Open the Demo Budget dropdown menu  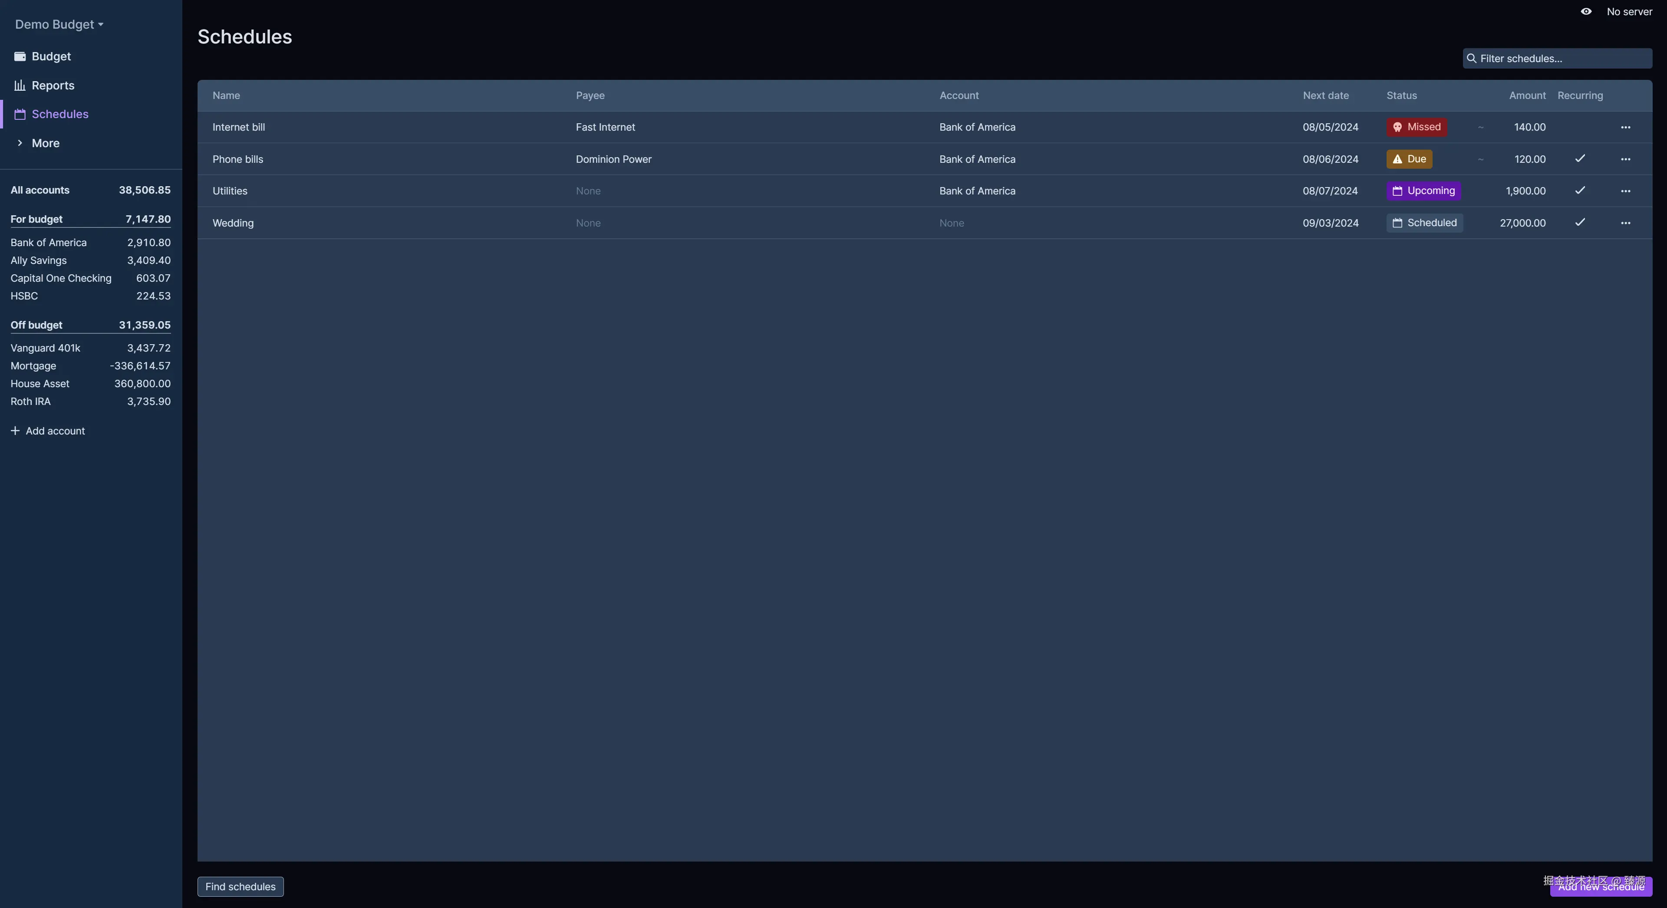click(x=59, y=25)
